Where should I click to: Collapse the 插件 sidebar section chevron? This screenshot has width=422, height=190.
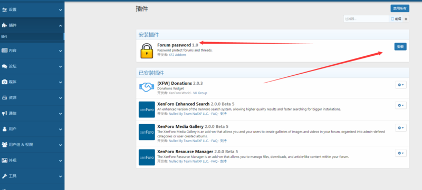point(60,26)
